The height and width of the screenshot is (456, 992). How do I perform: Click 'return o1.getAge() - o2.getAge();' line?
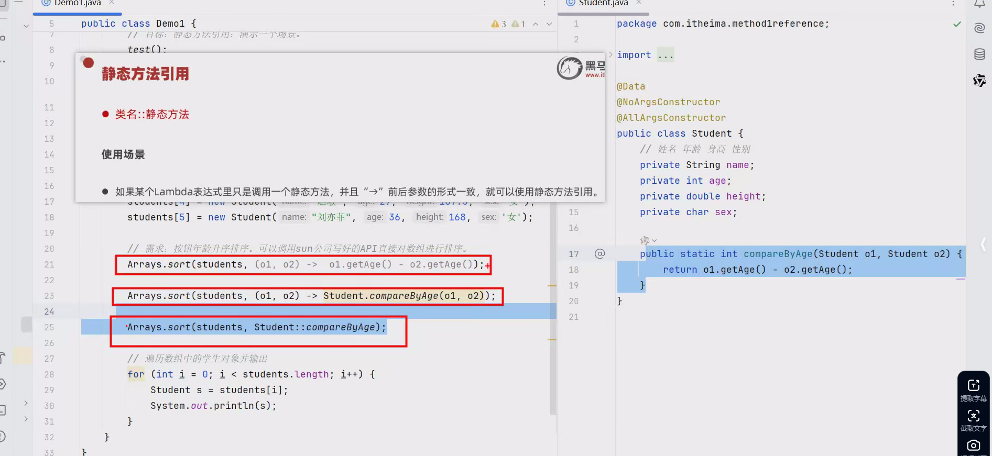(x=758, y=270)
